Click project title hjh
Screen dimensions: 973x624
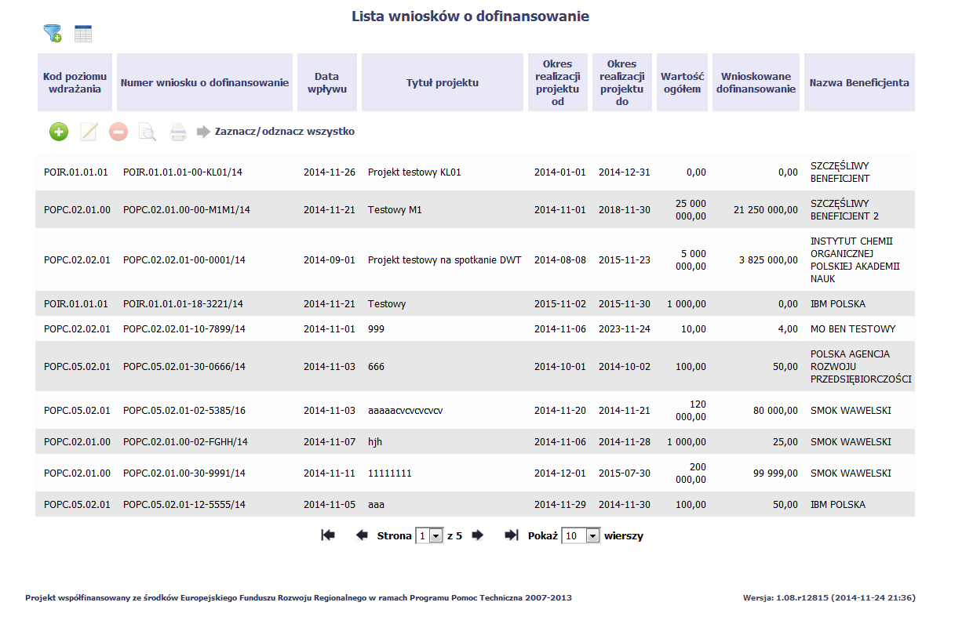375,442
